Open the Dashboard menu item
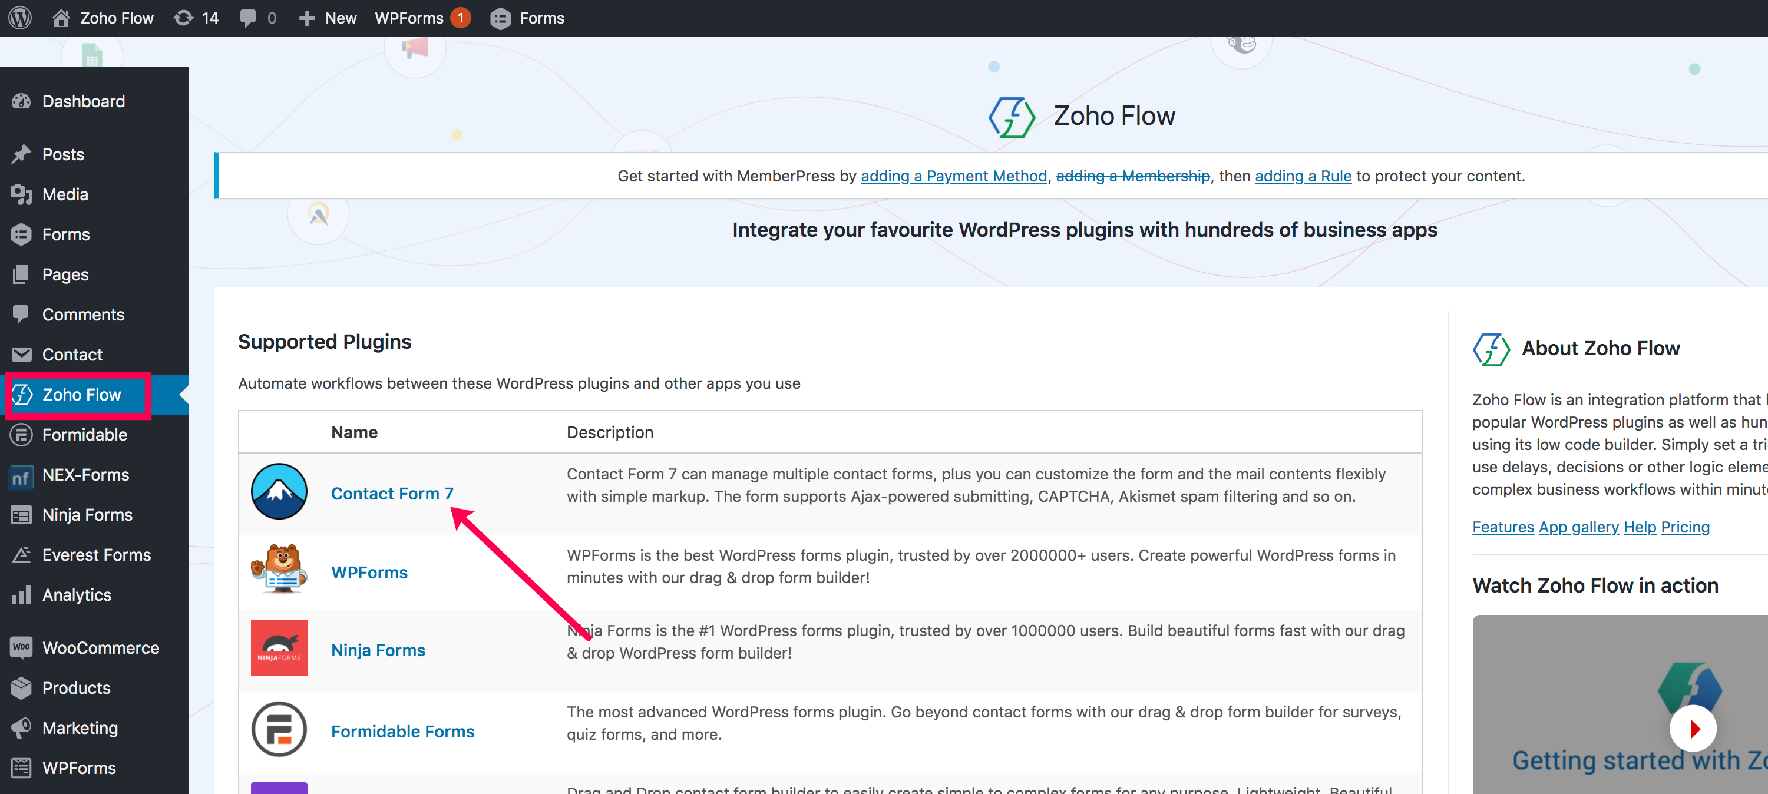The width and height of the screenshot is (1768, 794). (83, 101)
